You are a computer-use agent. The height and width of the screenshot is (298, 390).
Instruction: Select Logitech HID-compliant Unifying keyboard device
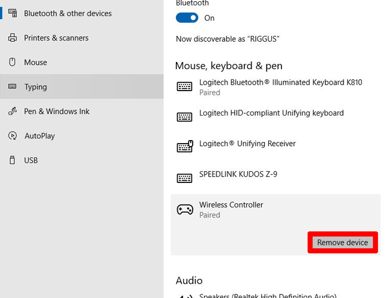point(271,113)
